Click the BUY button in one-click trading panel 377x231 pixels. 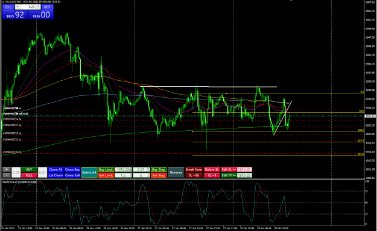pyautogui.click(x=48, y=7)
